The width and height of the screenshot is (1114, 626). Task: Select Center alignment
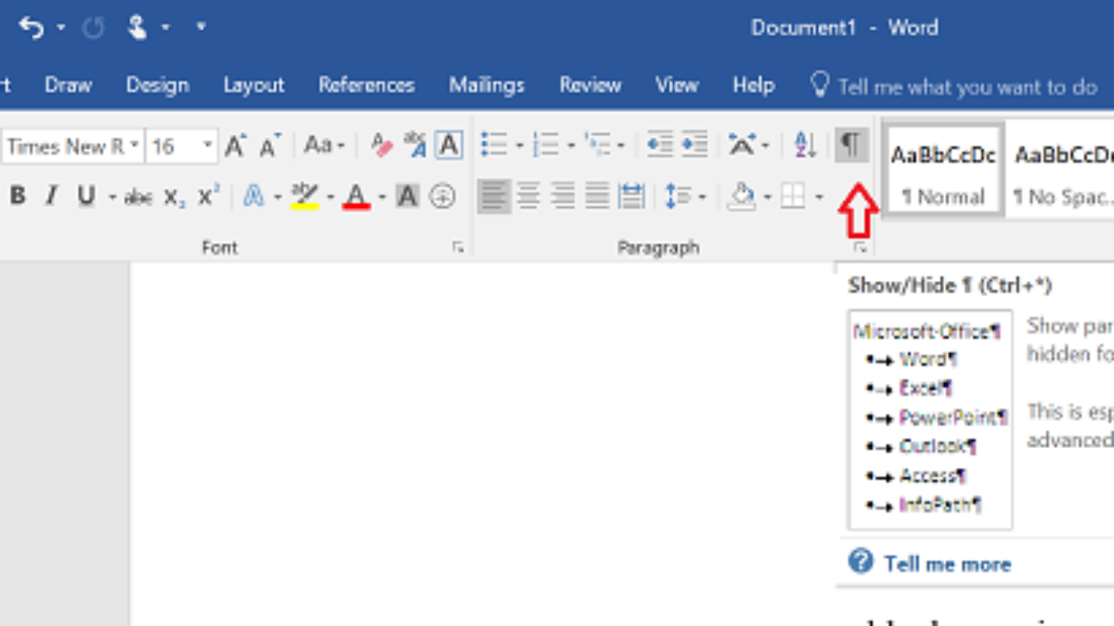pos(529,196)
